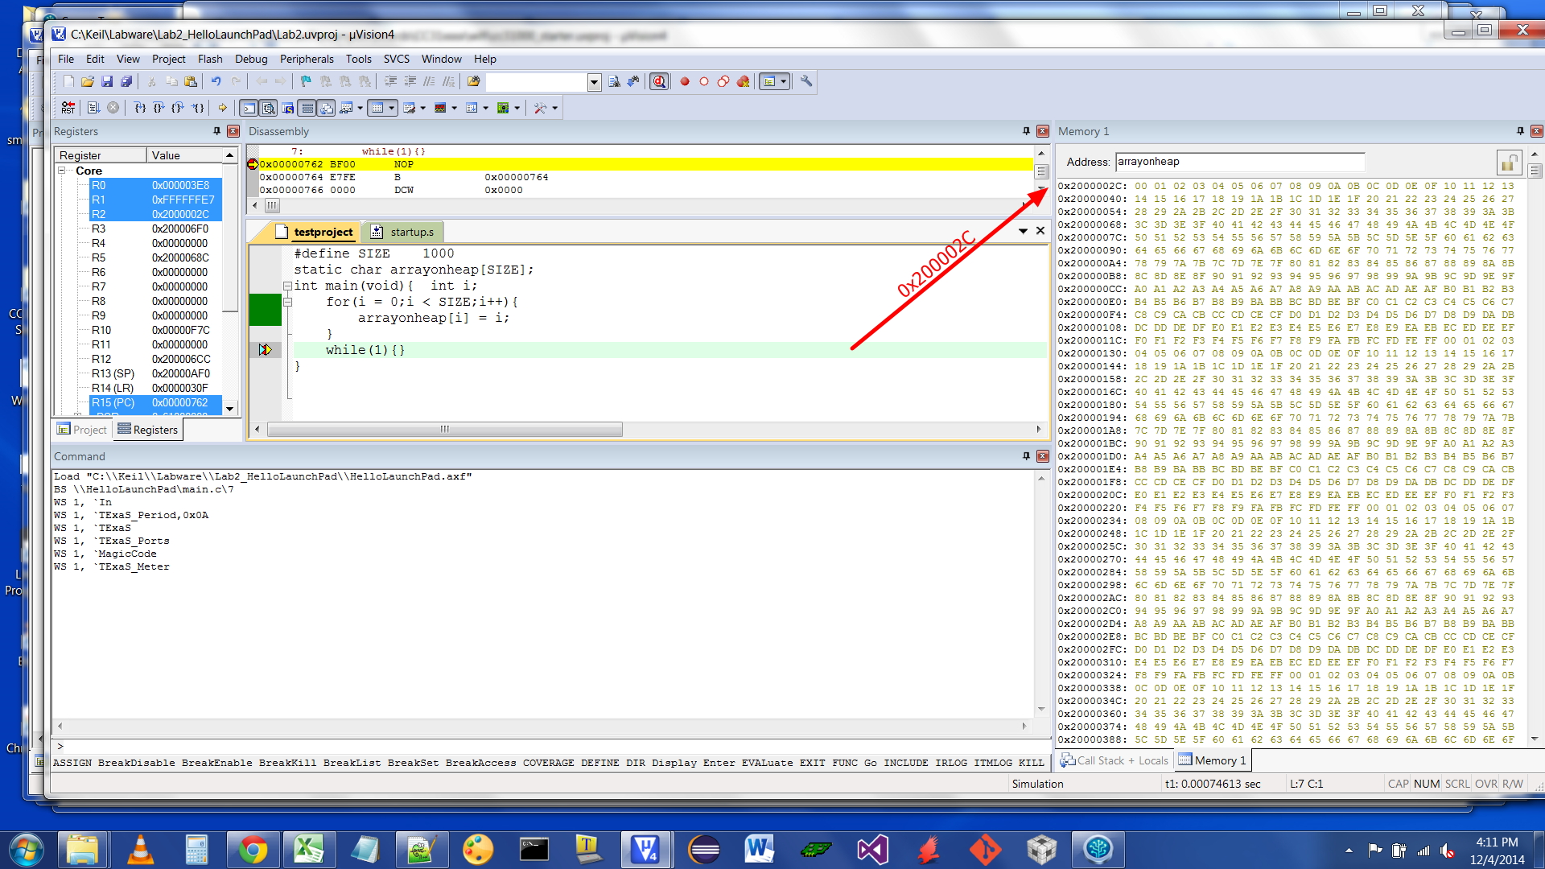Collapse the Core register tree node
1545x869 pixels.
(x=62, y=171)
